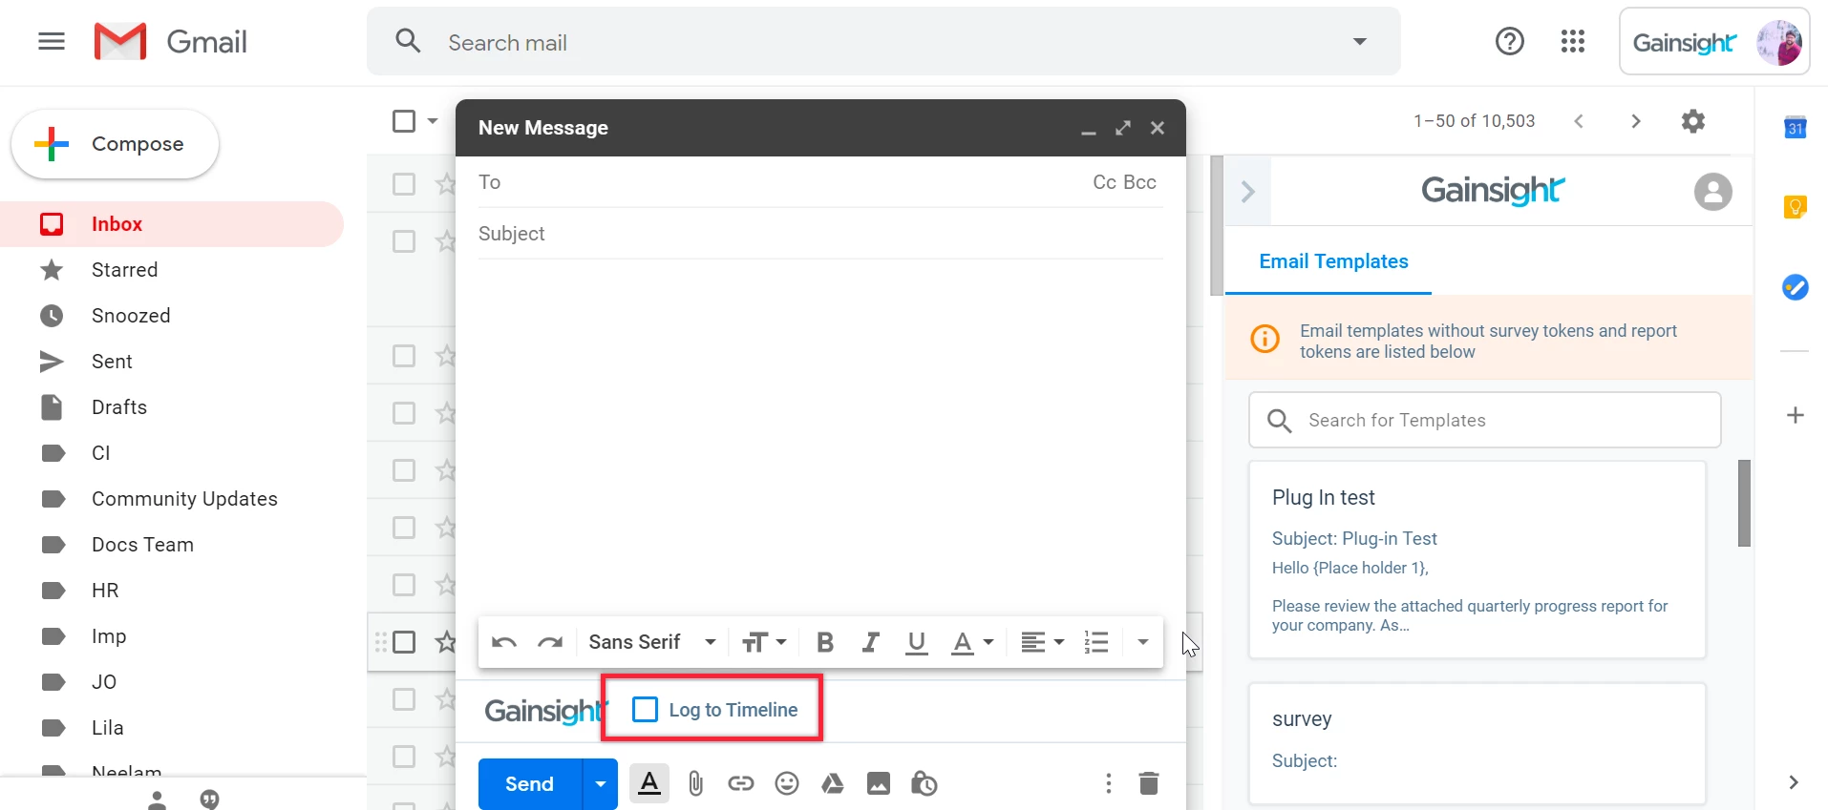Screen dimensions: 1828x810
Task: Open text alignment dropdown
Action: click(1042, 642)
